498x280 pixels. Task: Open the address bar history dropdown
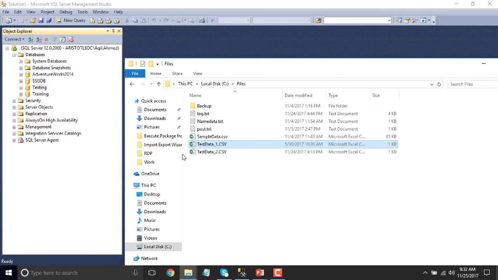click(432, 84)
